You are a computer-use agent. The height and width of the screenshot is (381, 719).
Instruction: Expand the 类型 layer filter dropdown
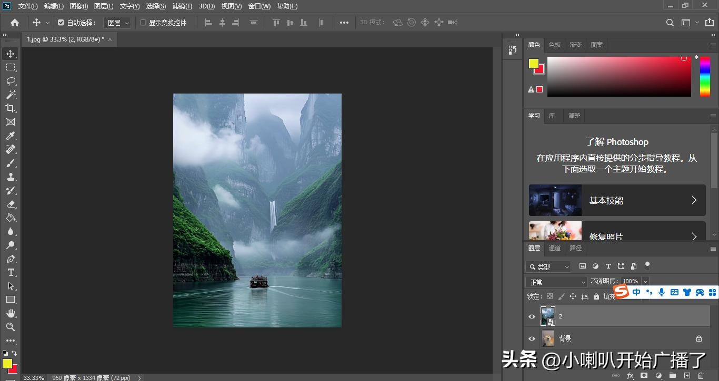(549, 266)
